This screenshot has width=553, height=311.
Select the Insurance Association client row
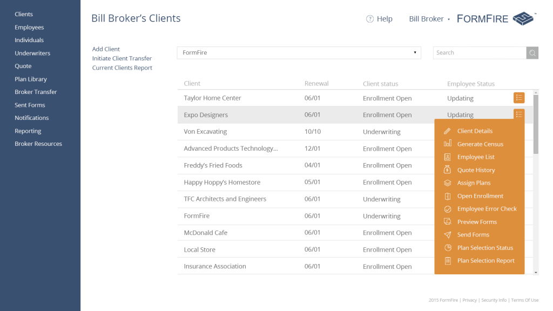pos(306,266)
